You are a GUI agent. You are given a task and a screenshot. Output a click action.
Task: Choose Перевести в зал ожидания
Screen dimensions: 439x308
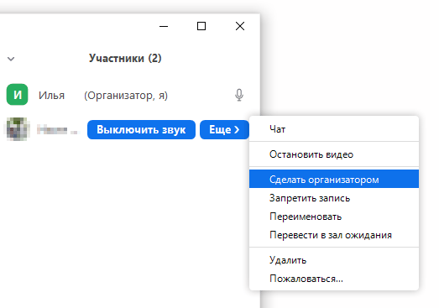[334, 235]
